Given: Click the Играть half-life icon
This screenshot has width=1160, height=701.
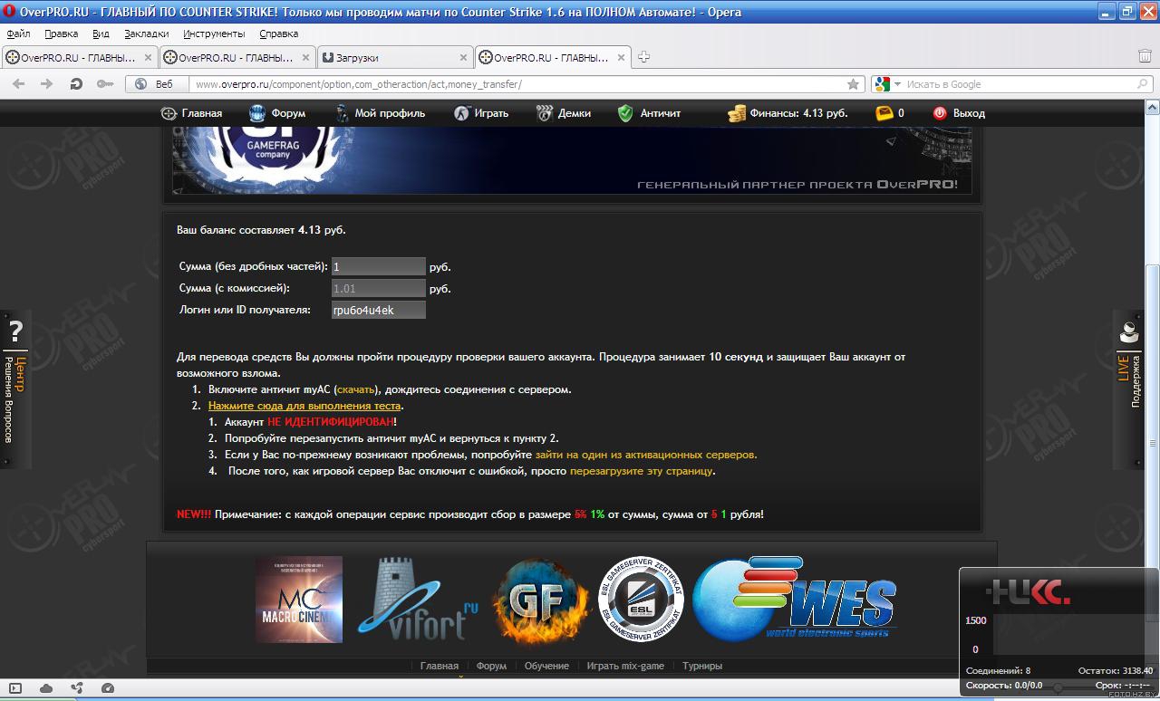Looking at the screenshot, I should tap(461, 113).
